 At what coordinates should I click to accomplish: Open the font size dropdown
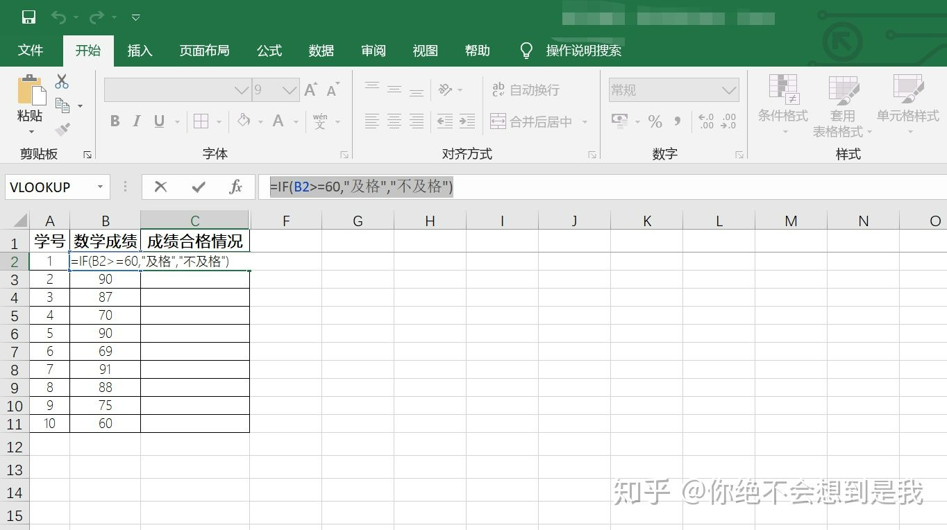pos(290,90)
